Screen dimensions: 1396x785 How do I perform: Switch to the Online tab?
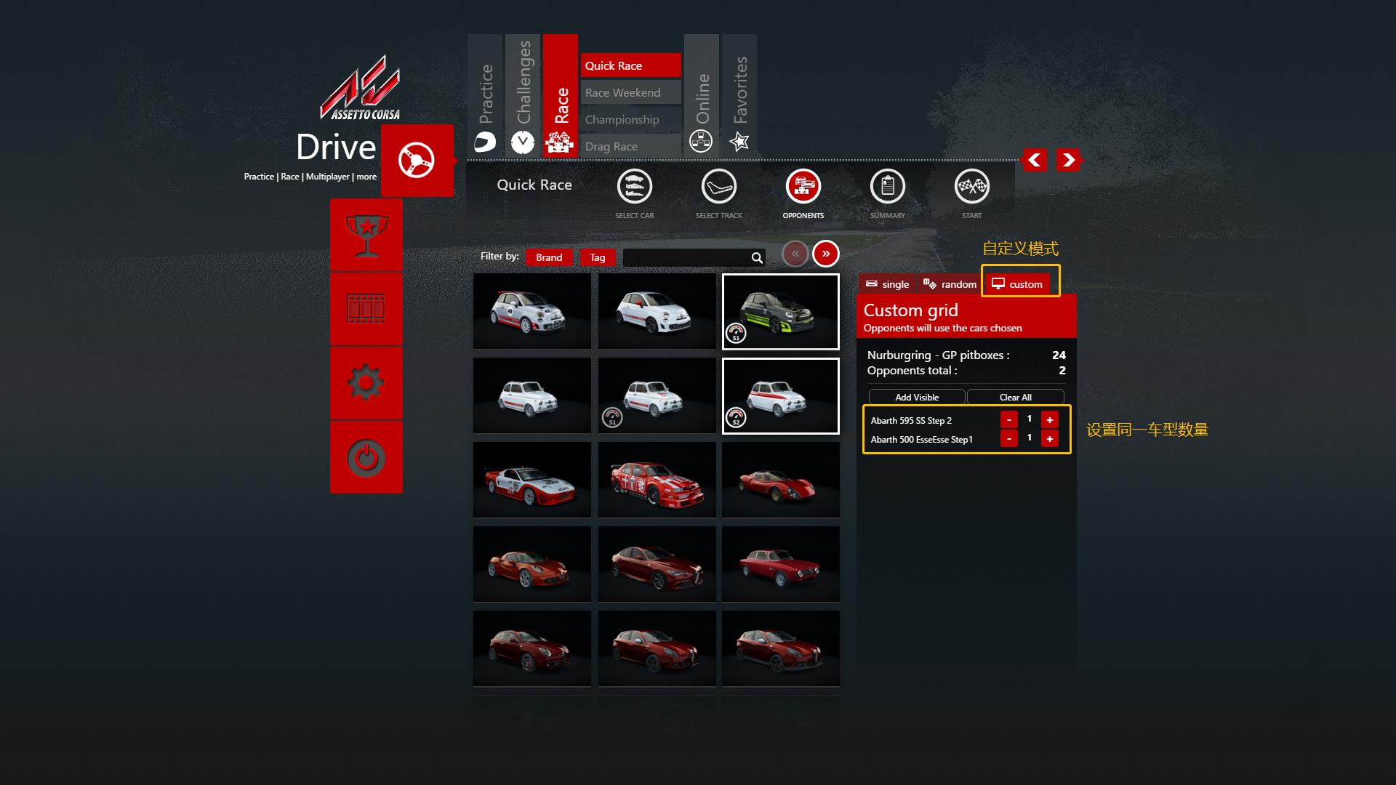[702, 95]
